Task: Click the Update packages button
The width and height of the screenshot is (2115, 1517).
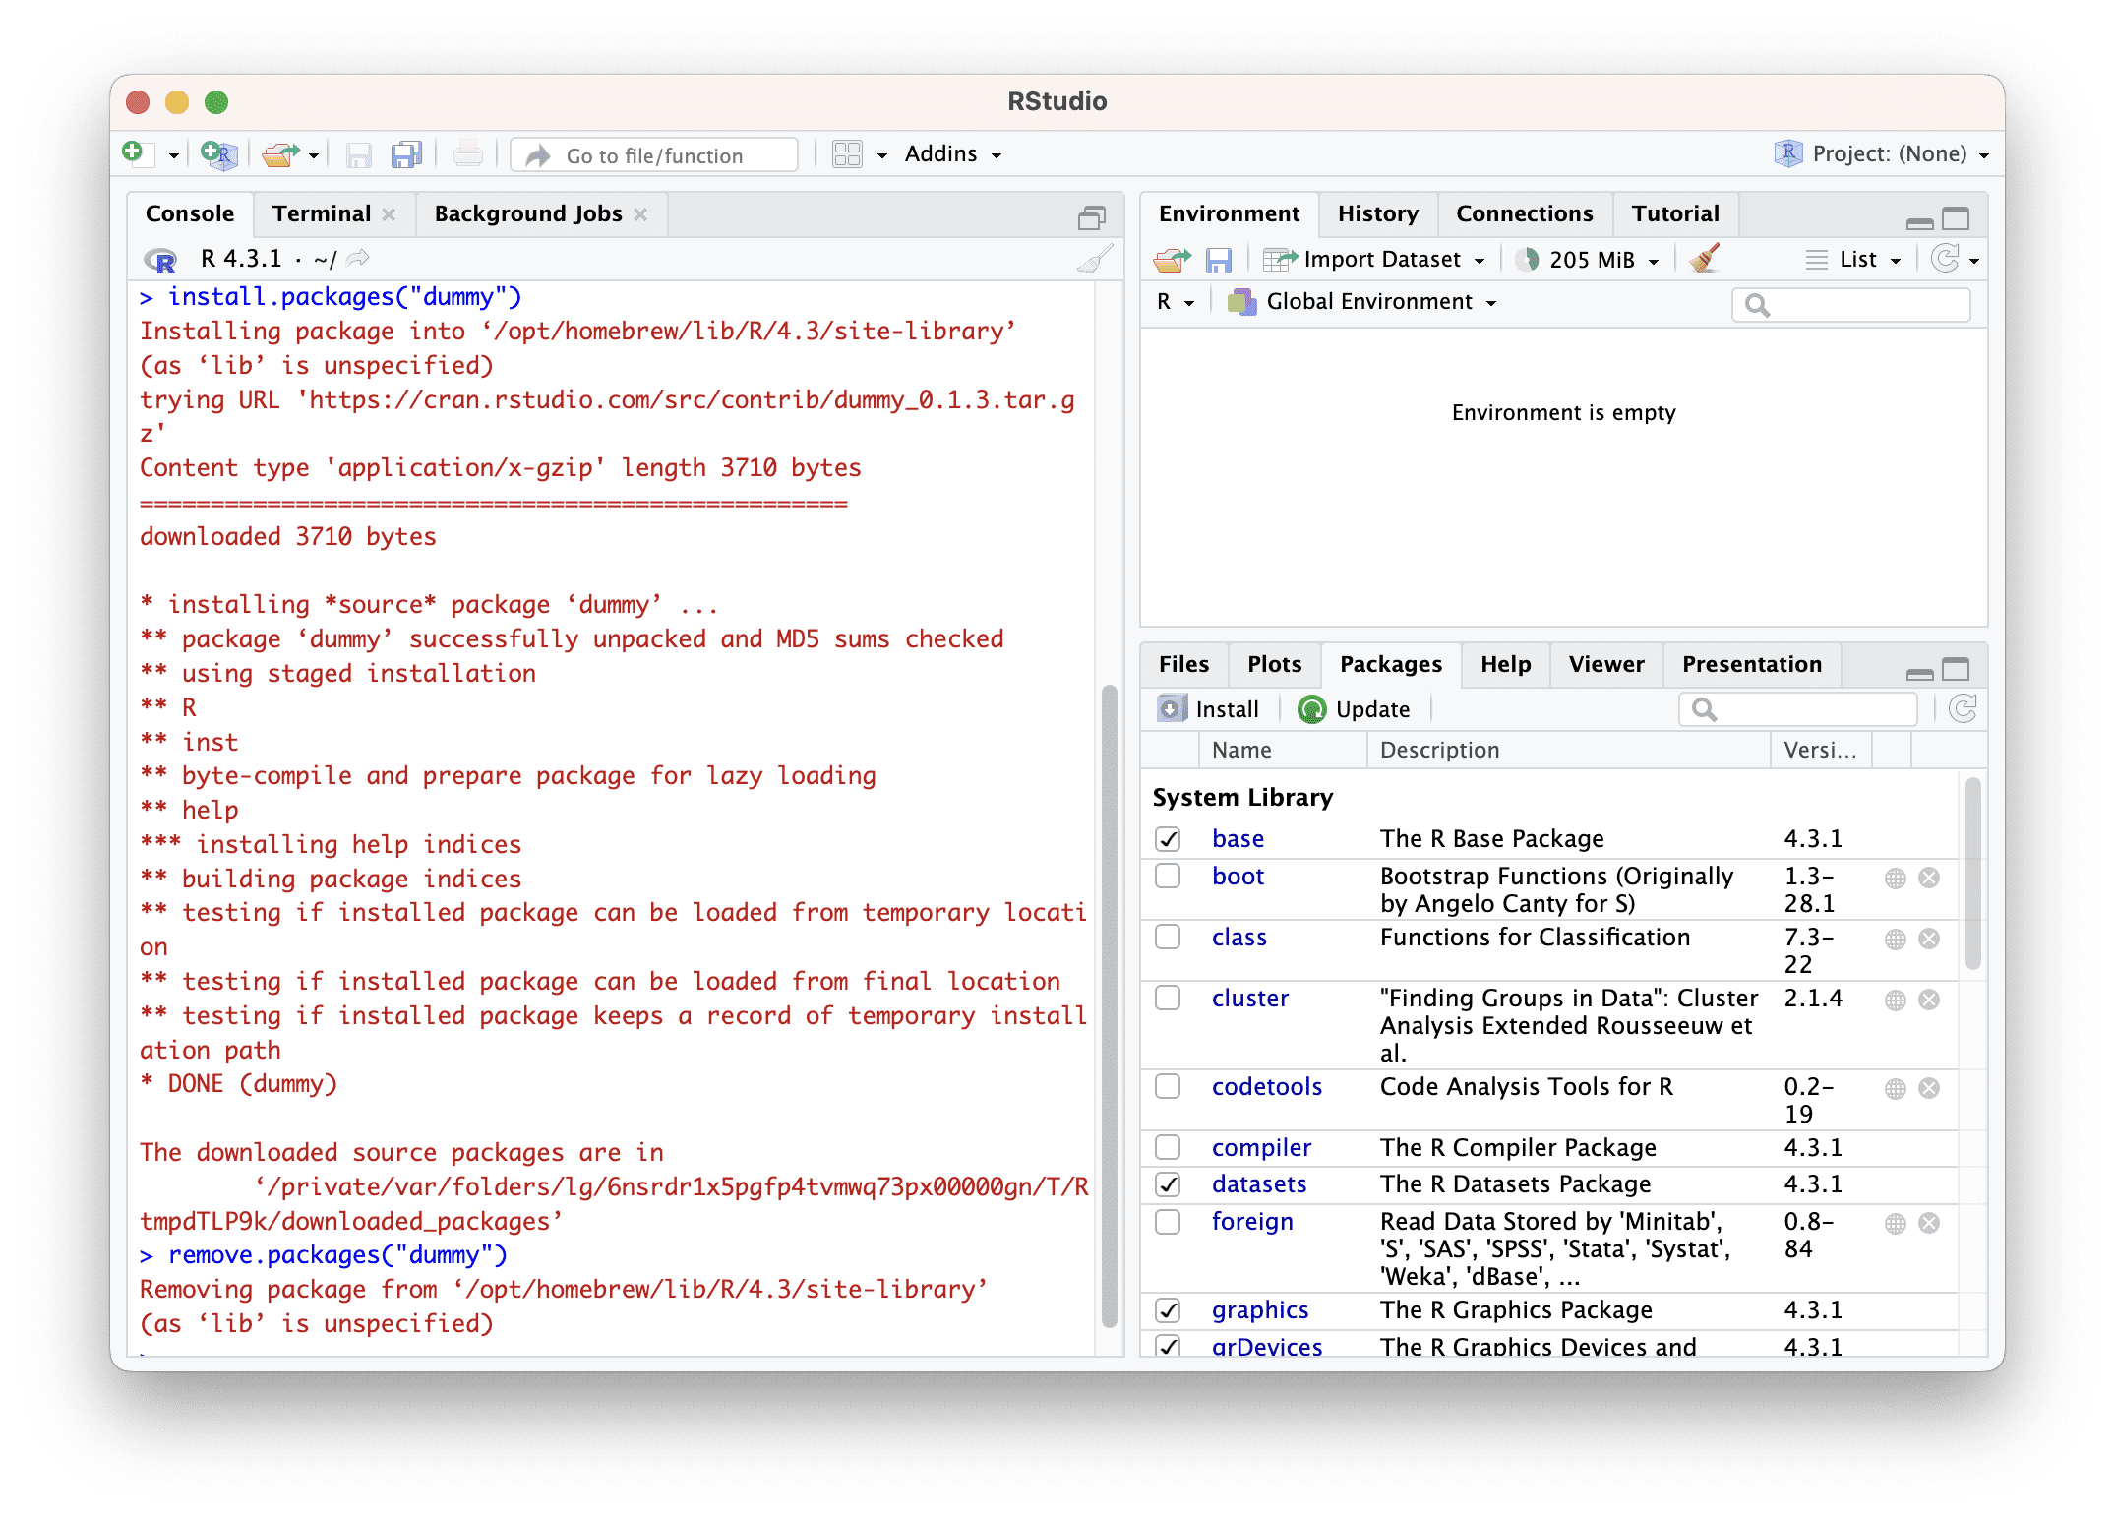Action: click(x=1355, y=709)
